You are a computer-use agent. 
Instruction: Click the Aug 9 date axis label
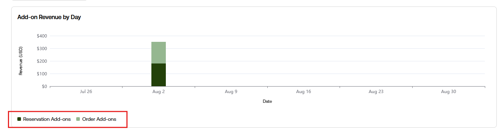pyautogui.click(x=231, y=92)
